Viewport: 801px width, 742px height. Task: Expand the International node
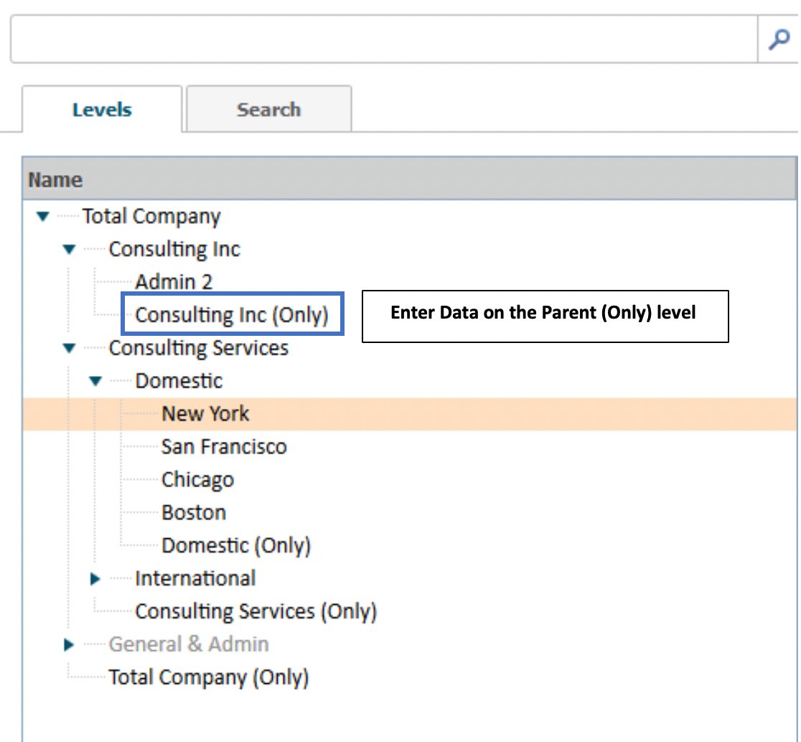point(95,578)
